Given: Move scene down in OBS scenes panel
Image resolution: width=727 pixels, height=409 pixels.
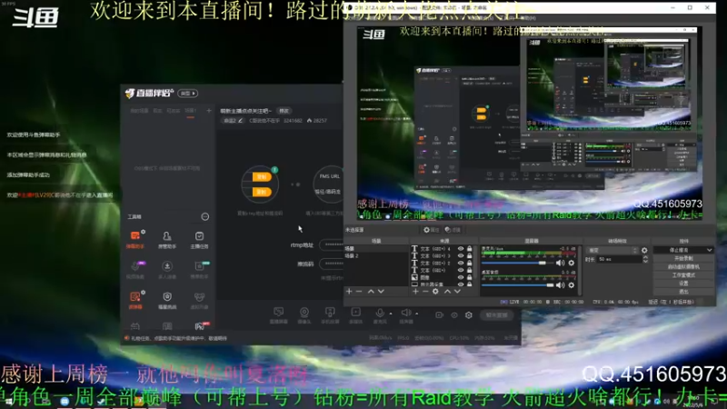Looking at the screenshot, I should tap(381, 291).
